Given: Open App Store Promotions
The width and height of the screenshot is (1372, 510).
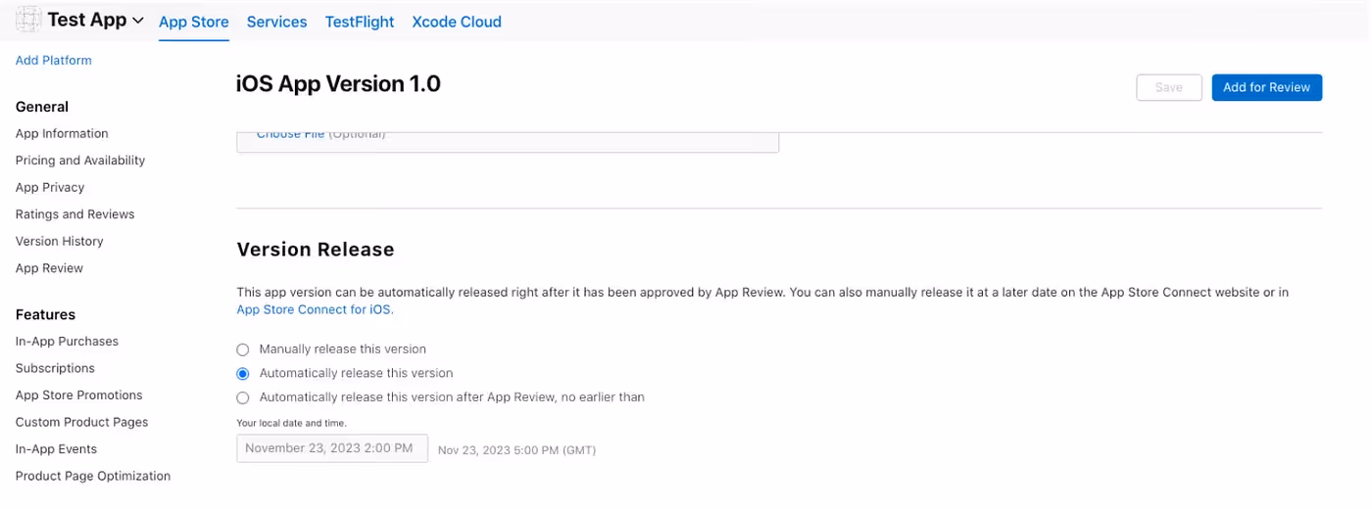Looking at the screenshot, I should (79, 395).
